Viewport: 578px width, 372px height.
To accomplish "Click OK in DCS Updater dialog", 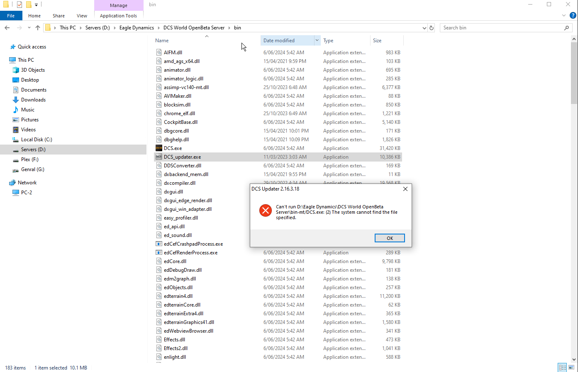I will [390, 238].
